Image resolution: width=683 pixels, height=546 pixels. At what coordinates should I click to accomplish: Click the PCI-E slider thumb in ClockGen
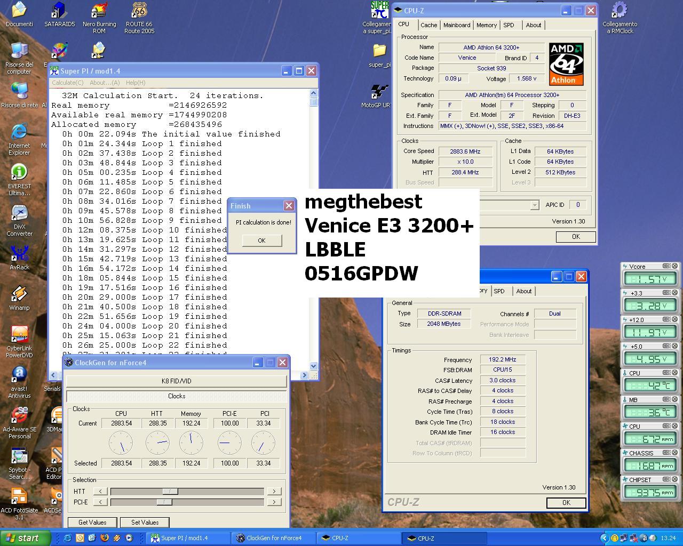pos(164,502)
